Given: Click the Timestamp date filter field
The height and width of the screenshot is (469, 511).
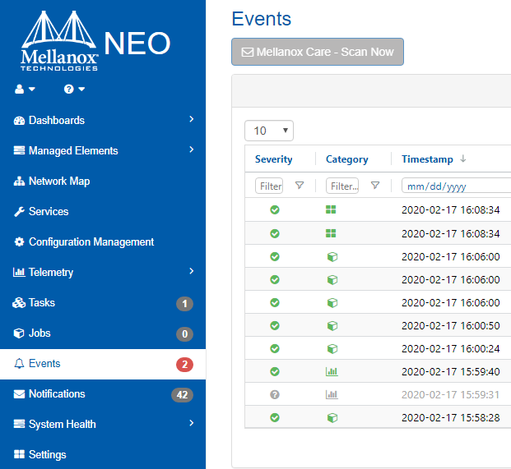Looking at the screenshot, I should click(x=455, y=186).
